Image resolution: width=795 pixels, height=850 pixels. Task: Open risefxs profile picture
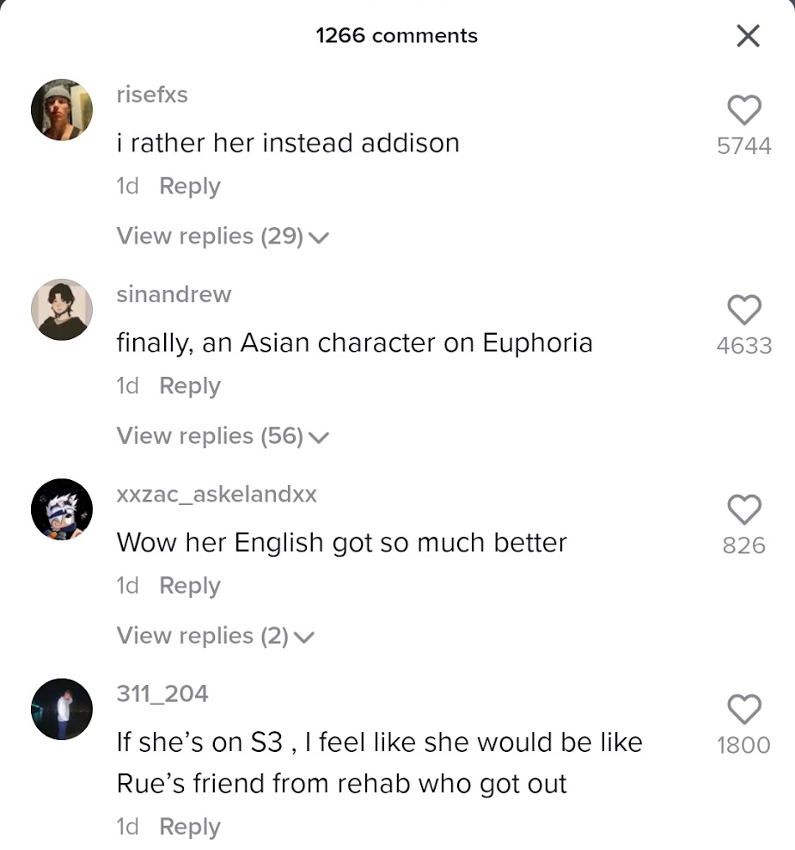point(62,109)
